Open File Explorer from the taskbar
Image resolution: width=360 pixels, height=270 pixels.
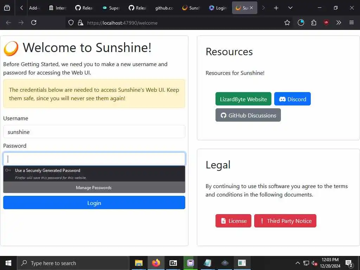point(139,263)
